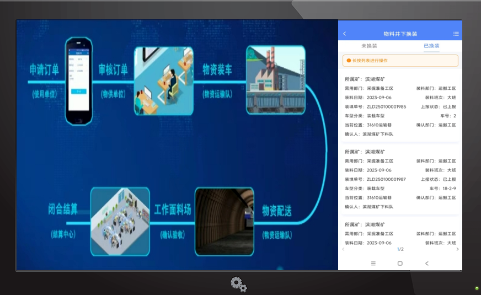Click the 审核订单 step label
The height and width of the screenshot is (295, 481).
pos(113,69)
